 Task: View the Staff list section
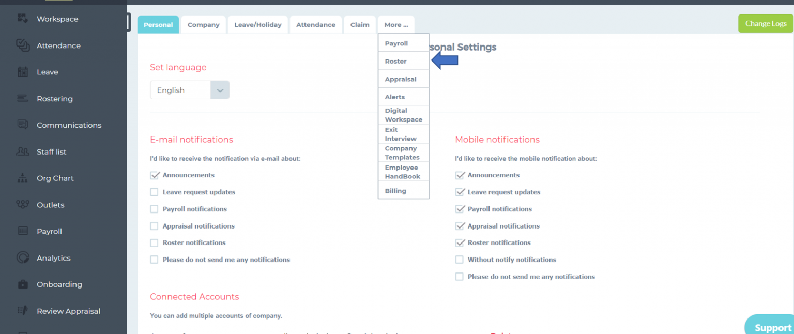[x=22, y=151]
